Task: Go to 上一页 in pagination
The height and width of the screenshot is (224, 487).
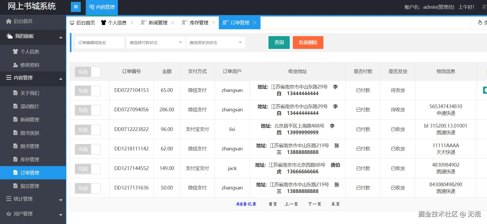Action: pyautogui.click(x=291, y=204)
